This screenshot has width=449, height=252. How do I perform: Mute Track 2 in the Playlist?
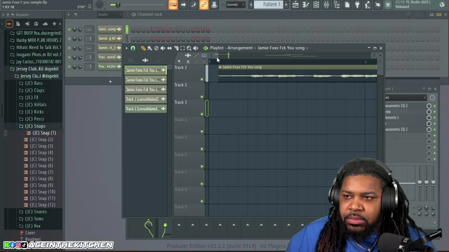202,97
